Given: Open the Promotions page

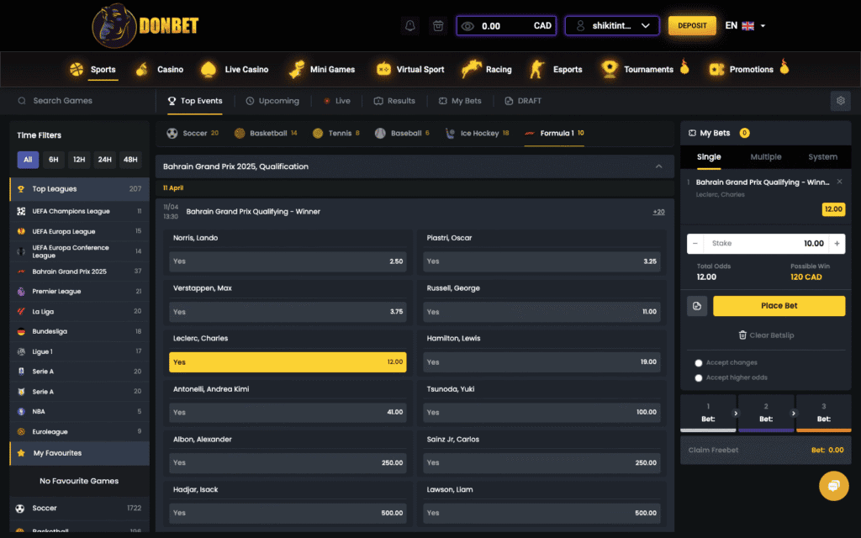Looking at the screenshot, I should click(749, 69).
